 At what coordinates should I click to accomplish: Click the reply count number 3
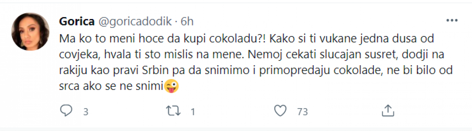(86, 112)
